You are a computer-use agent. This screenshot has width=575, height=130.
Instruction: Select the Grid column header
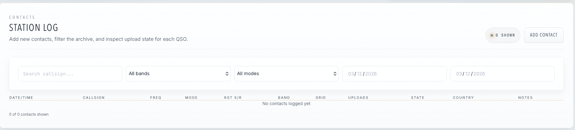(321, 98)
